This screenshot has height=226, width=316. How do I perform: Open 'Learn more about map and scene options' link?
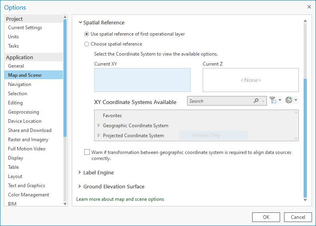click(120, 199)
